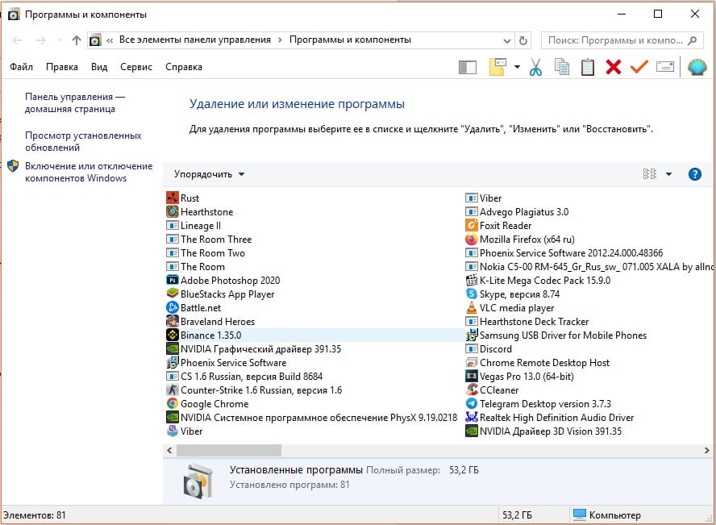Toggle the navigation pane layout icon
The width and height of the screenshot is (716, 525).
click(468, 68)
